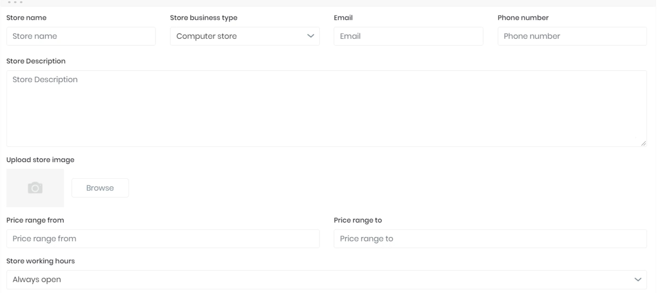Click the Store name label
The image size is (657, 293).
(26, 17)
